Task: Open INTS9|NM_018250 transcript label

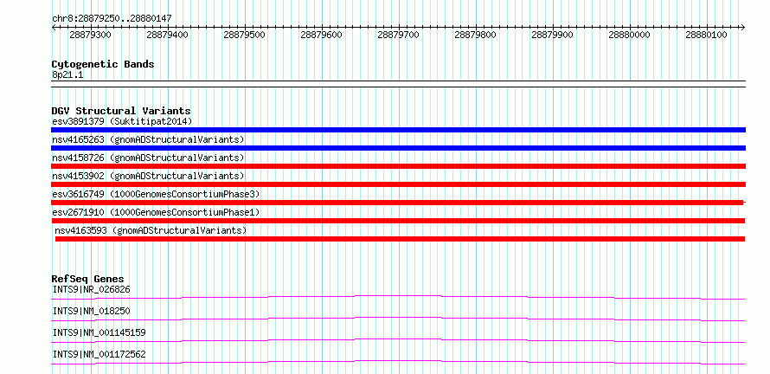Action: [91, 311]
